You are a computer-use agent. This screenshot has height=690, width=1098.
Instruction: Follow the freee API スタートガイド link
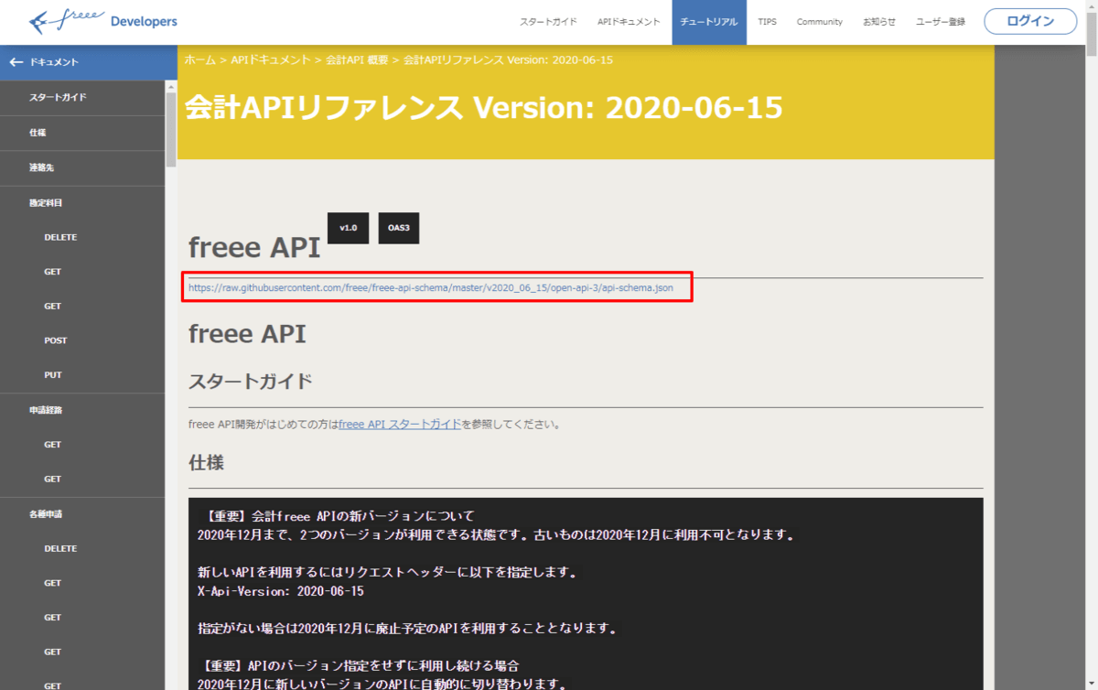pyautogui.click(x=400, y=425)
